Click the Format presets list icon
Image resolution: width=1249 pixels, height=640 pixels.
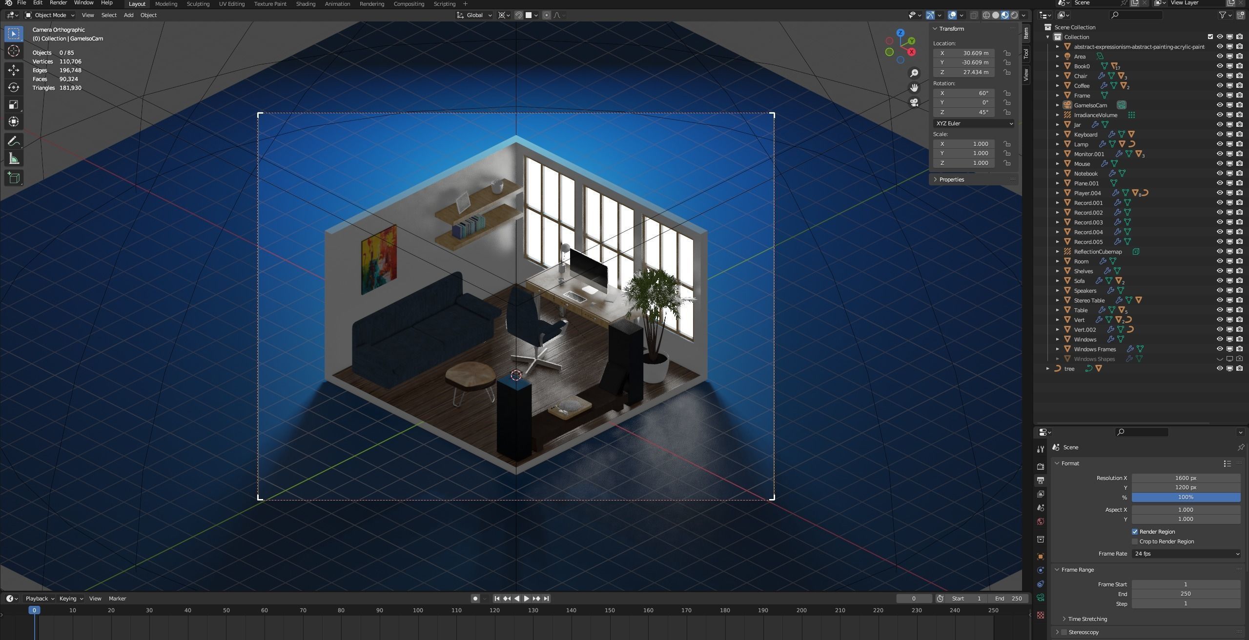point(1227,463)
